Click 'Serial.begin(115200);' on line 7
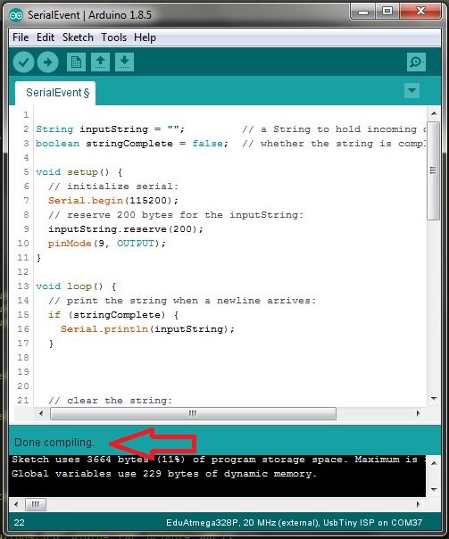 [x=113, y=201]
